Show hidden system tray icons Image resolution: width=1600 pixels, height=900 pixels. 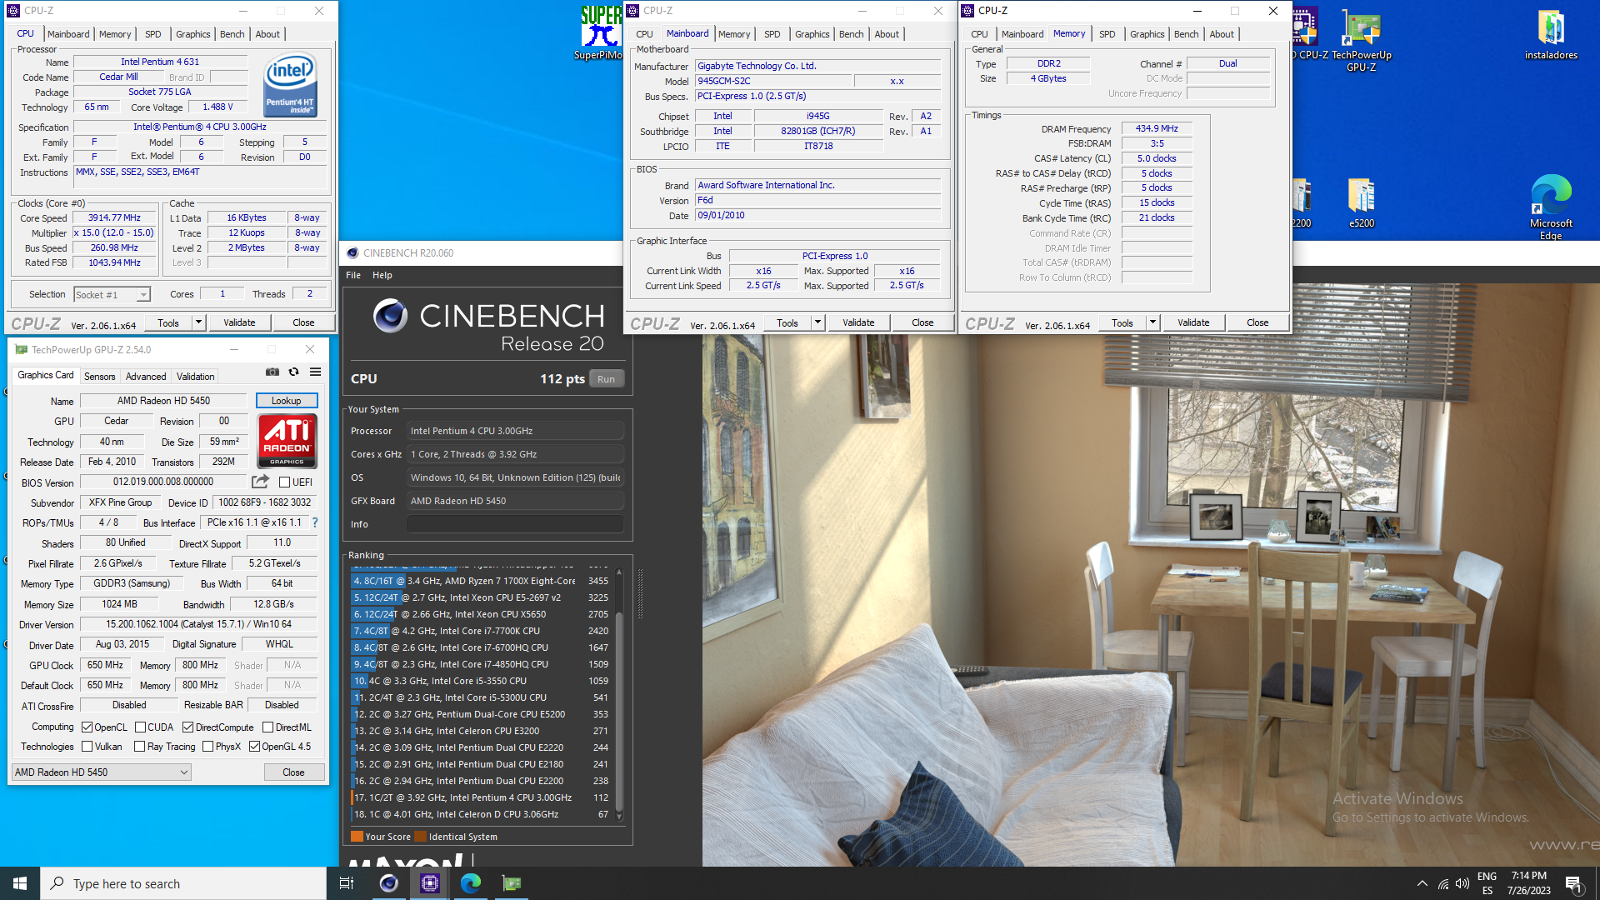[x=1422, y=884]
